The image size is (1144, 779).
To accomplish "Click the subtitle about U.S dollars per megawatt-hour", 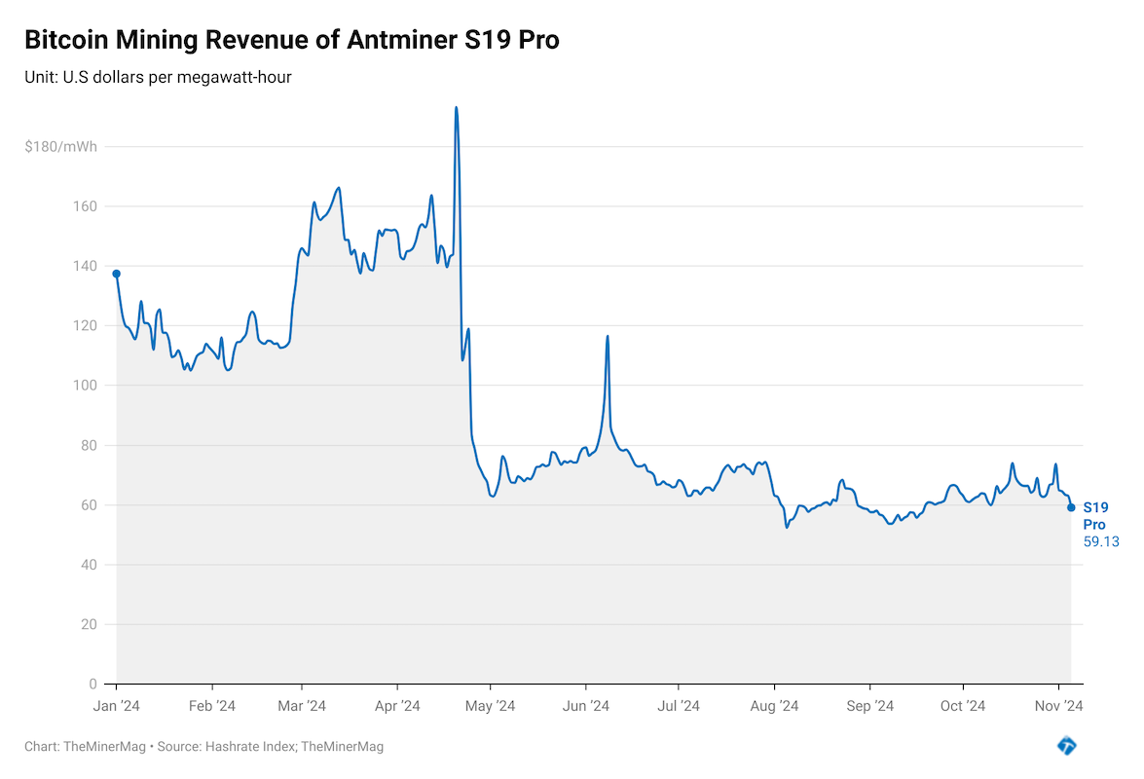I will tap(159, 77).
